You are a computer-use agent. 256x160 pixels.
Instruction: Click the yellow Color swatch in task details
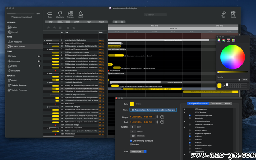tap(132, 104)
